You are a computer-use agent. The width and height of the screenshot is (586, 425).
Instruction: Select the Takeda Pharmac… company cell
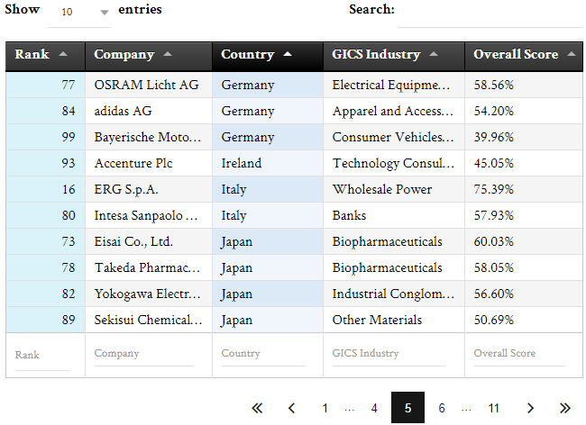149,267
